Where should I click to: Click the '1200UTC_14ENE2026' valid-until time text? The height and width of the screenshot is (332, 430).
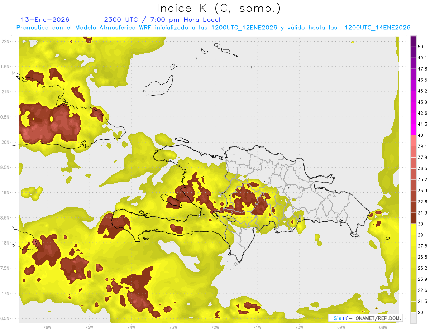coord(377,28)
